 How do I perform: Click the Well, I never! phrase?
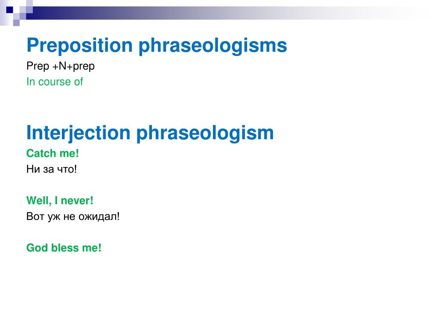tap(60, 201)
